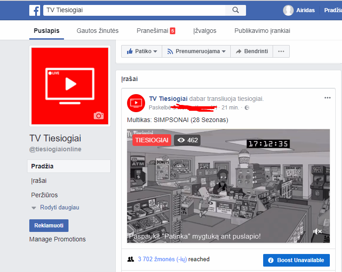Open Airidas profile avatar
Image resolution: width=342 pixels, height=272 pixels.
[x=288, y=10]
